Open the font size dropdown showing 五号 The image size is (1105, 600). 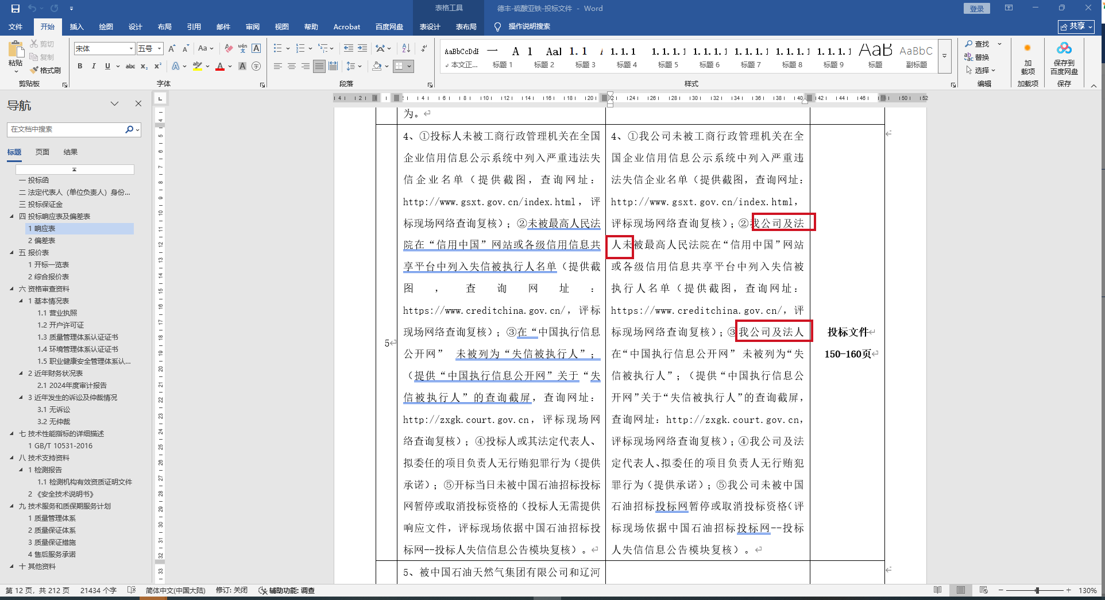tap(160, 49)
